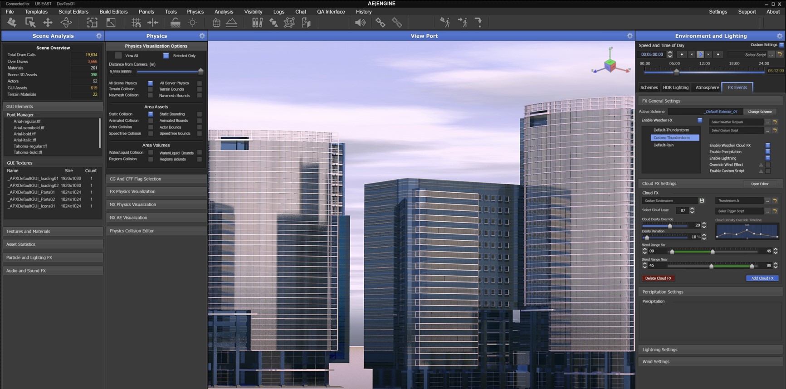
Task: Toggle Enable Precipitation checkbox
Action: coord(767,152)
